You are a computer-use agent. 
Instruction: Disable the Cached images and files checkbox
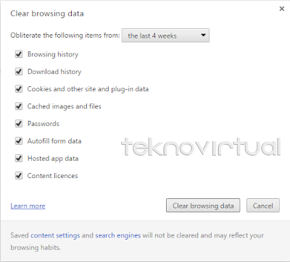19,106
